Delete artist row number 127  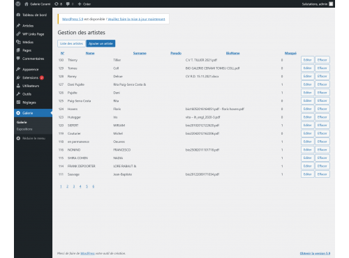(322, 84)
